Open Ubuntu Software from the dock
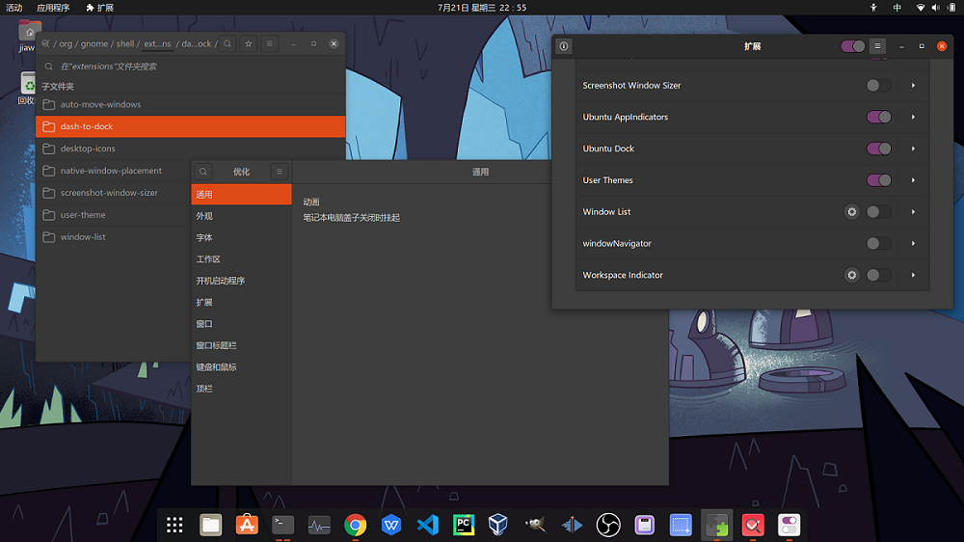Screen dimensions: 964x542 (x=247, y=525)
